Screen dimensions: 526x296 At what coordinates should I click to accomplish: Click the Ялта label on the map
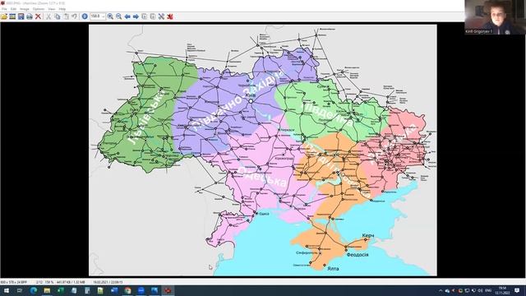click(333, 269)
